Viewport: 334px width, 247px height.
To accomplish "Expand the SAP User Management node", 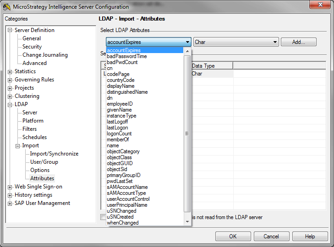I will point(10,204).
